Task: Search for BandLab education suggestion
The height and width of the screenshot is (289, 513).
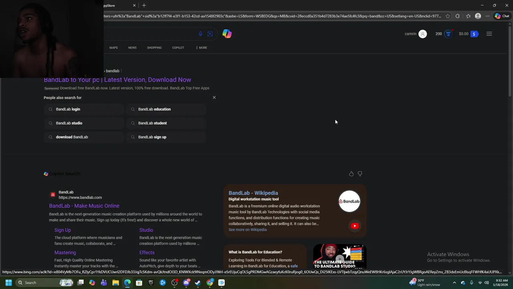Action: [166, 109]
